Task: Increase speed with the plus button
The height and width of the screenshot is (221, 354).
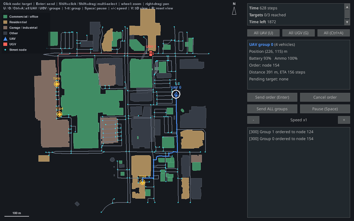Action: click(344, 120)
